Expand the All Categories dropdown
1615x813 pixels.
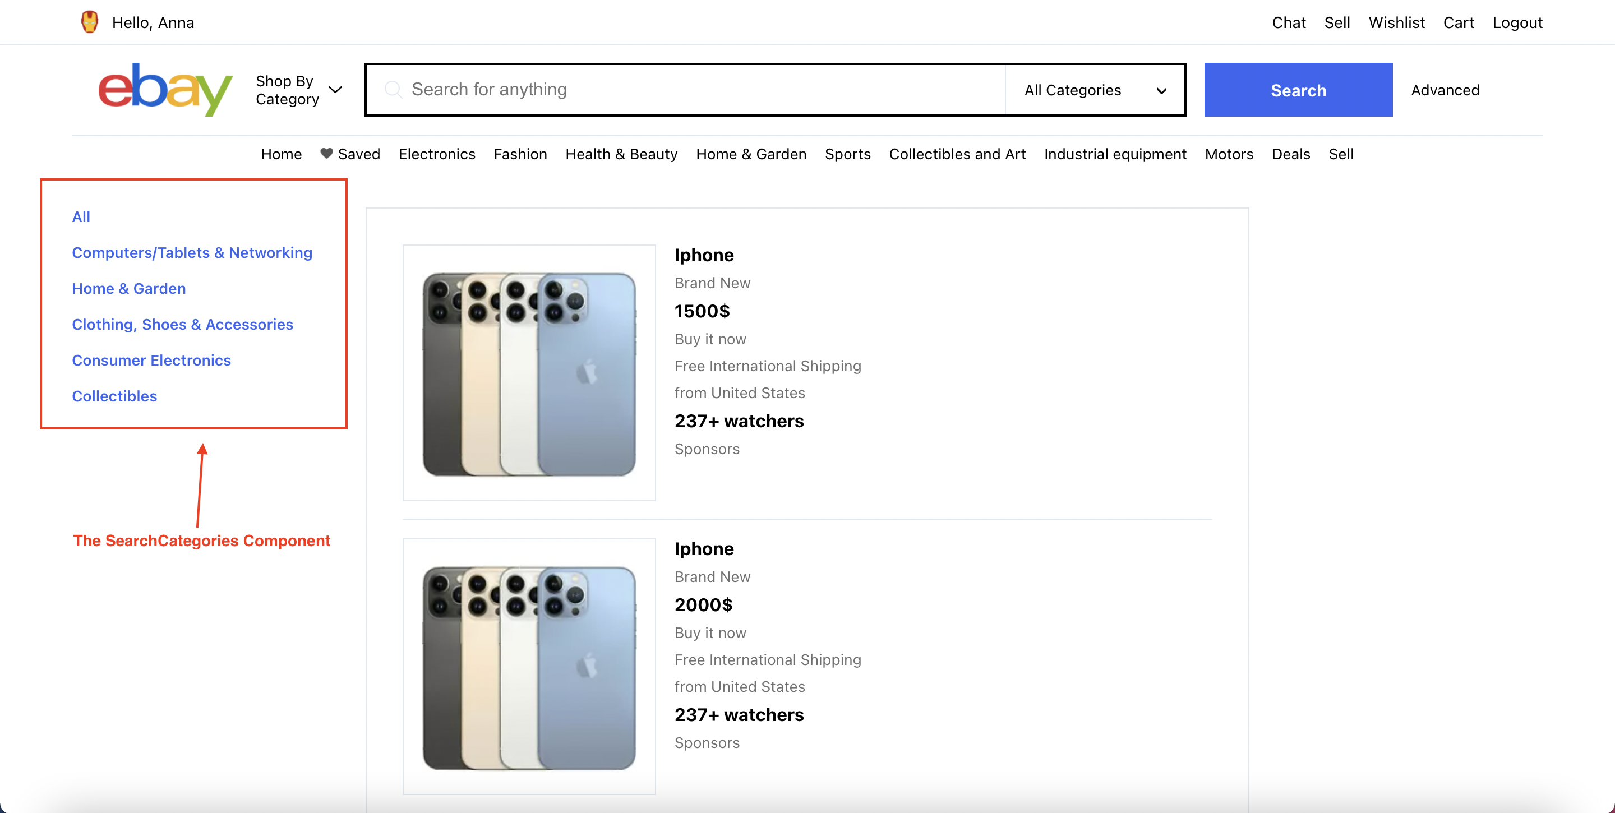coord(1093,89)
